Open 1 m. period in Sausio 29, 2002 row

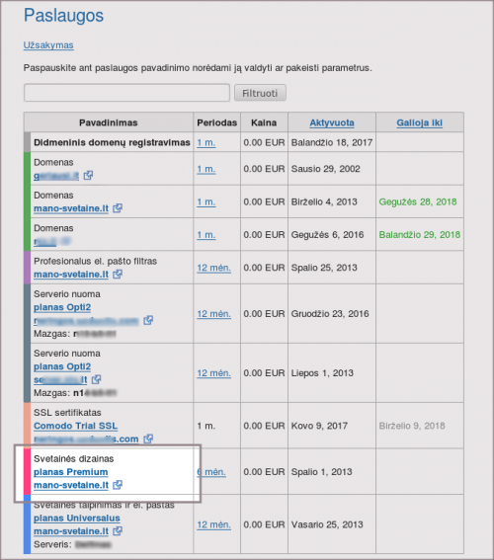coord(206,169)
